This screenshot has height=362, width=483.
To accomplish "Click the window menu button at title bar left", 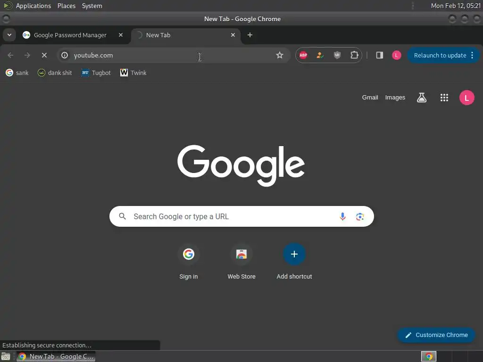I will point(6,19).
